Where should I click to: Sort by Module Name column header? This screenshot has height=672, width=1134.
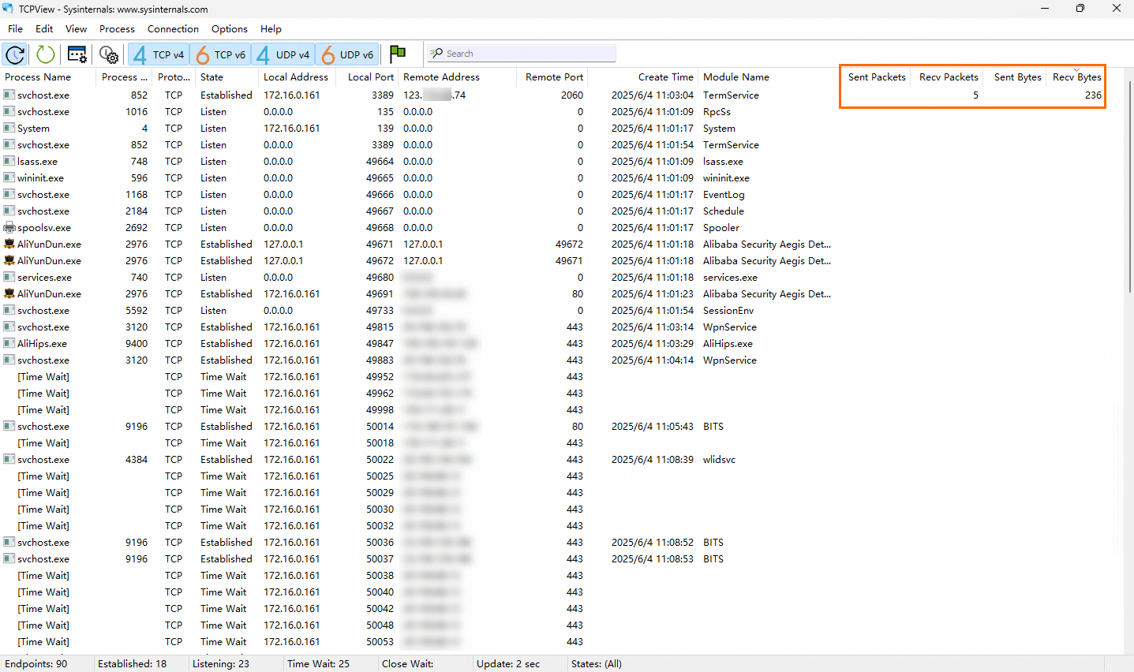(x=769, y=77)
